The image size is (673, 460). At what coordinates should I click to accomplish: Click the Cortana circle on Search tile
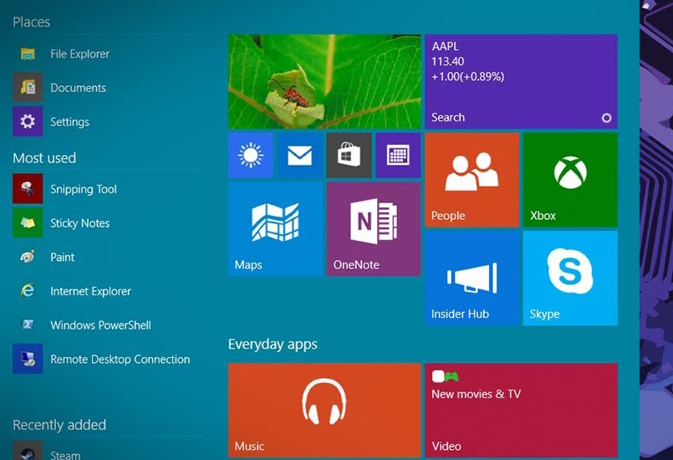pyautogui.click(x=606, y=118)
